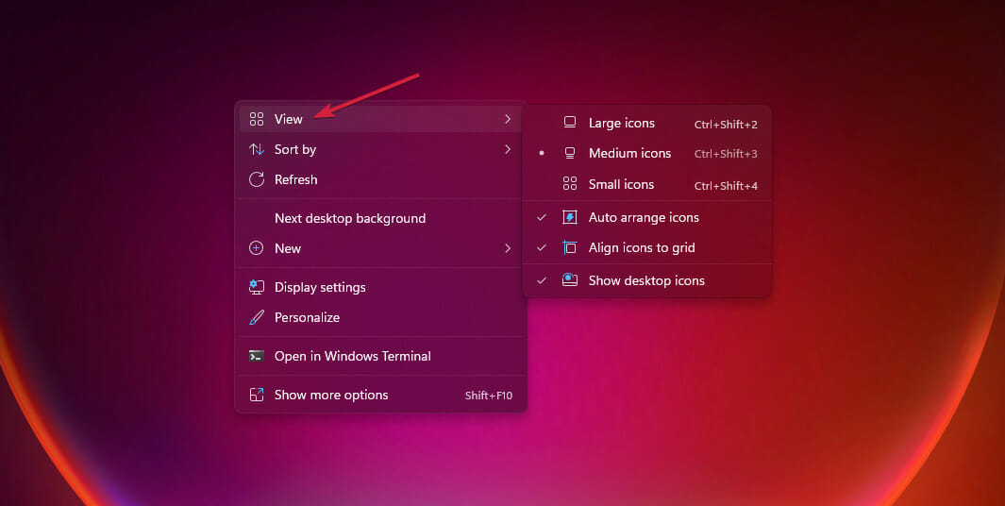Click the New plus-circle icon
Viewport: 1005px width, 506px height.
pyautogui.click(x=257, y=248)
